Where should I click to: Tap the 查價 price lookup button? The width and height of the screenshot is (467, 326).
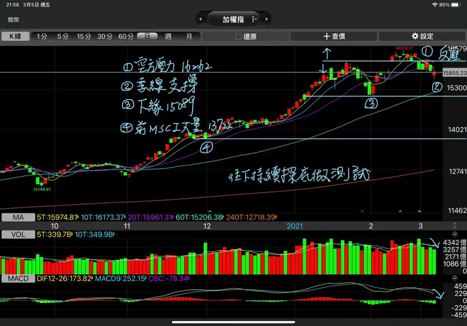click(334, 36)
